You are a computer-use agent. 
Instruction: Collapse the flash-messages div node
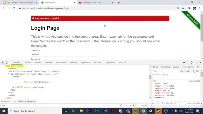point(7,71)
